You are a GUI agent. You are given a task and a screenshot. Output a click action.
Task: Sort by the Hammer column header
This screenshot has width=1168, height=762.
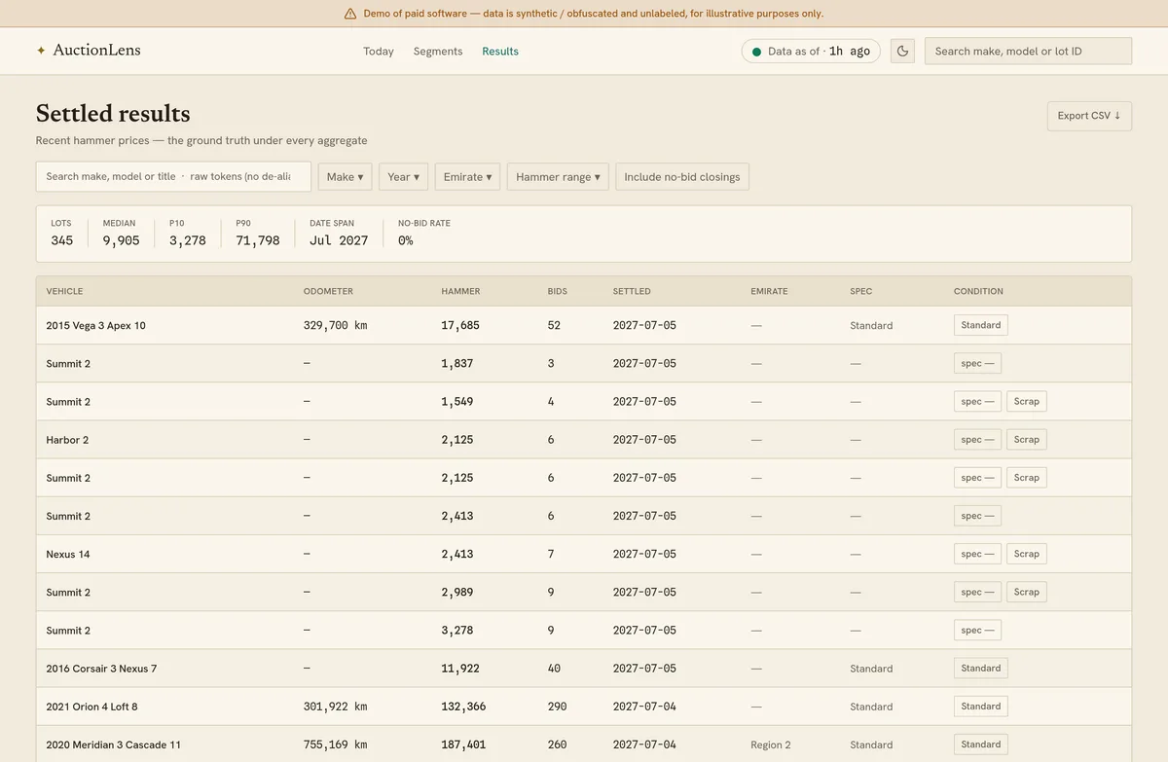point(460,291)
